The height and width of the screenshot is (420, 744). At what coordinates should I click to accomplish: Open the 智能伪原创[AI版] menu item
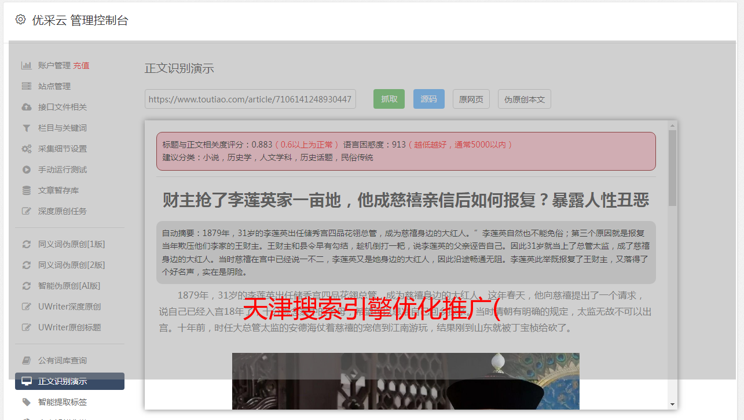coord(69,286)
